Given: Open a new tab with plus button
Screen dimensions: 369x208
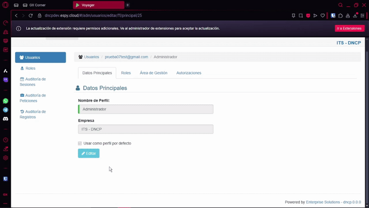Looking at the screenshot, I should (x=128, y=5).
